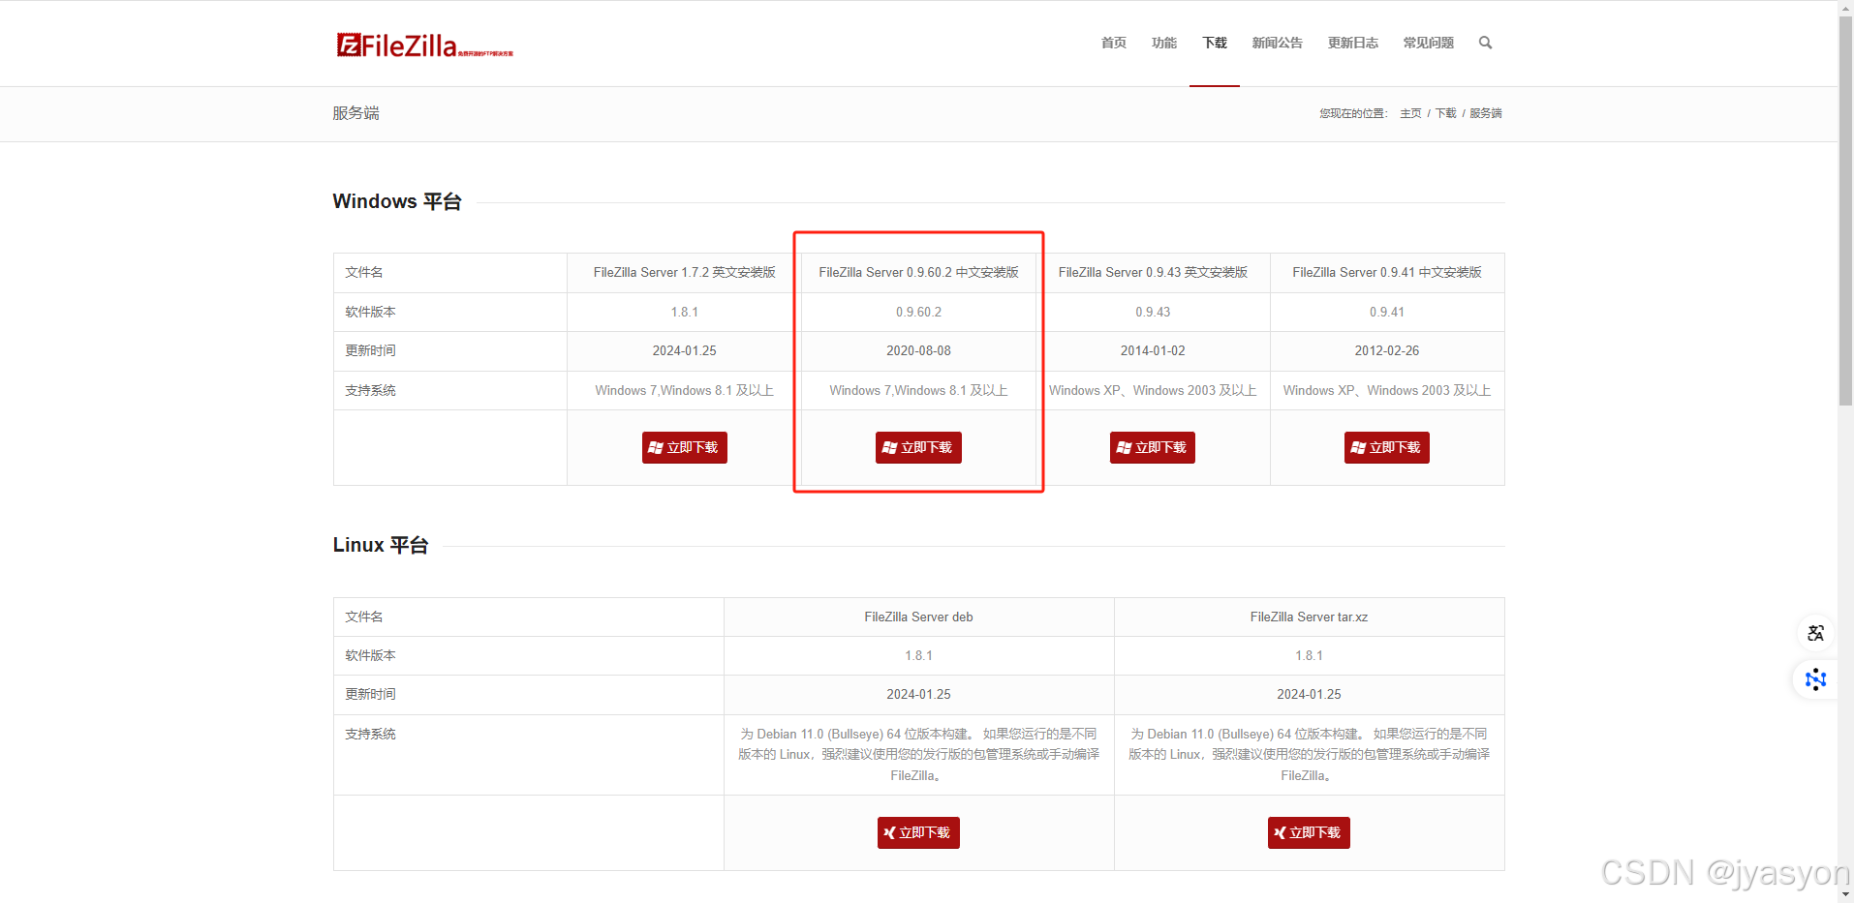Open site search via the magnifier icon
Viewport: 1854px width, 903px height.
pos(1485,43)
